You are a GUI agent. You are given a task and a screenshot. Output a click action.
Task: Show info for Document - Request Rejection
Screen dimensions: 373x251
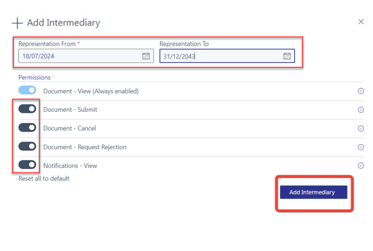pos(361,147)
